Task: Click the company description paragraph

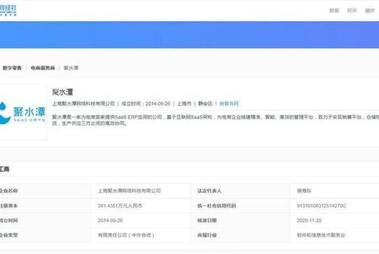Action: click(x=215, y=120)
